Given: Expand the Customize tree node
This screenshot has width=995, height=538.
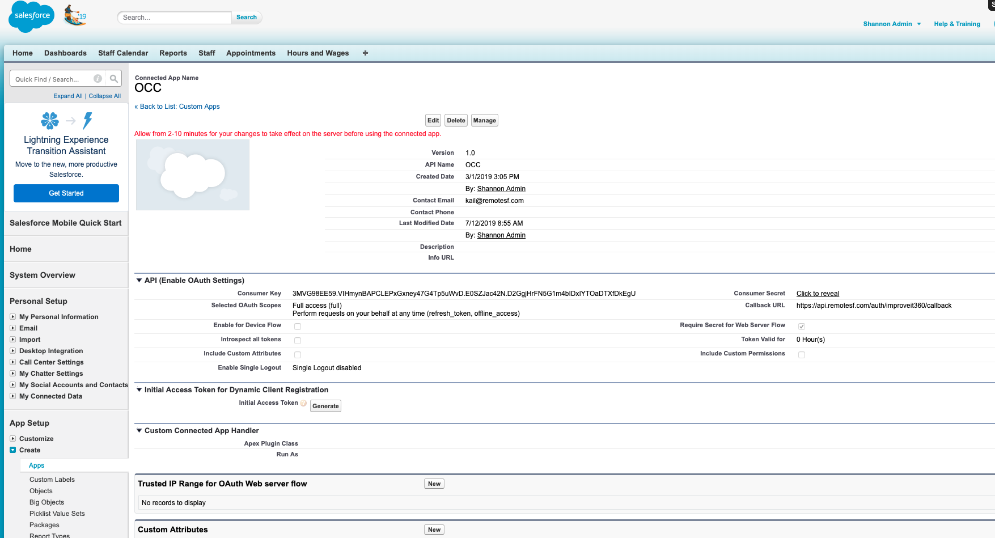Looking at the screenshot, I should tap(12, 439).
